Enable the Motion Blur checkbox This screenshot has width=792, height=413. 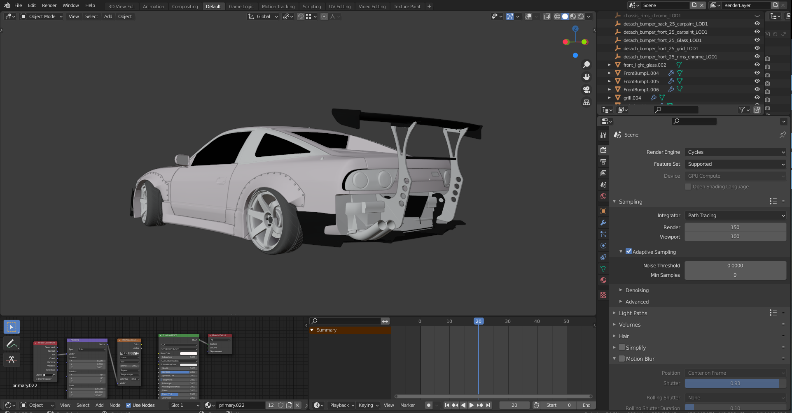(x=622, y=359)
